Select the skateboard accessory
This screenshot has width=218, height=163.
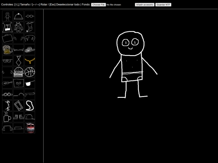19,50
